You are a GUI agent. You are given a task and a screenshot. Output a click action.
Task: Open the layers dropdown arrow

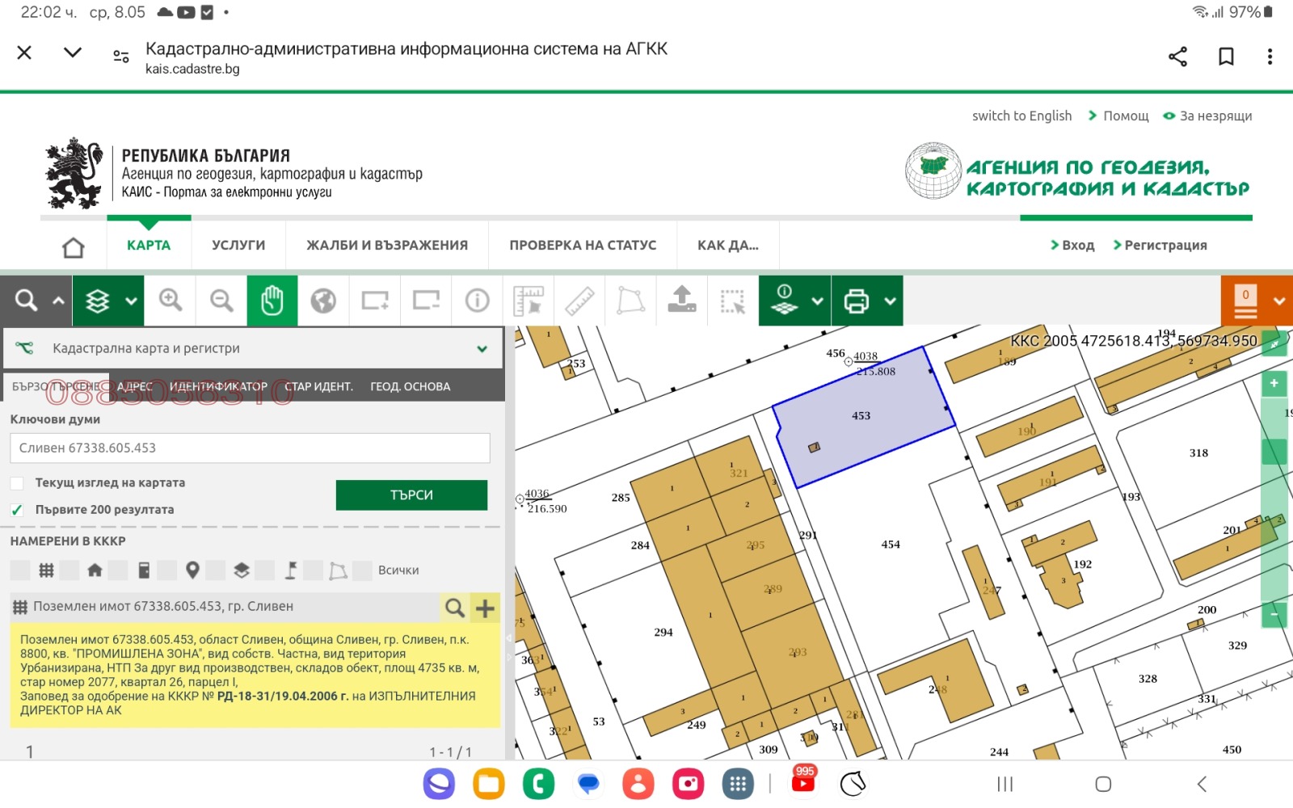pyautogui.click(x=131, y=301)
